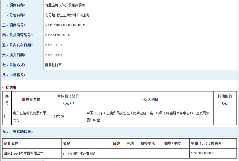Select 无分包 行业应用软件开发服务 text
The image size is (239, 161).
coord(67,15)
